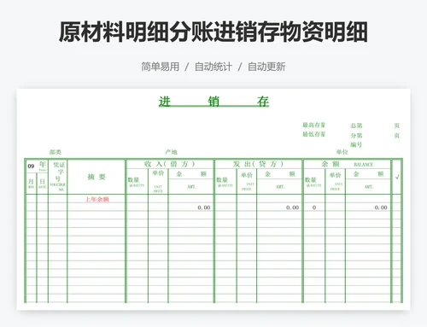Select the 0.00 amount under 收入(借方)
The height and width of the screenshot is (327, 427).
pyautogui.click(x=204, y=207)
